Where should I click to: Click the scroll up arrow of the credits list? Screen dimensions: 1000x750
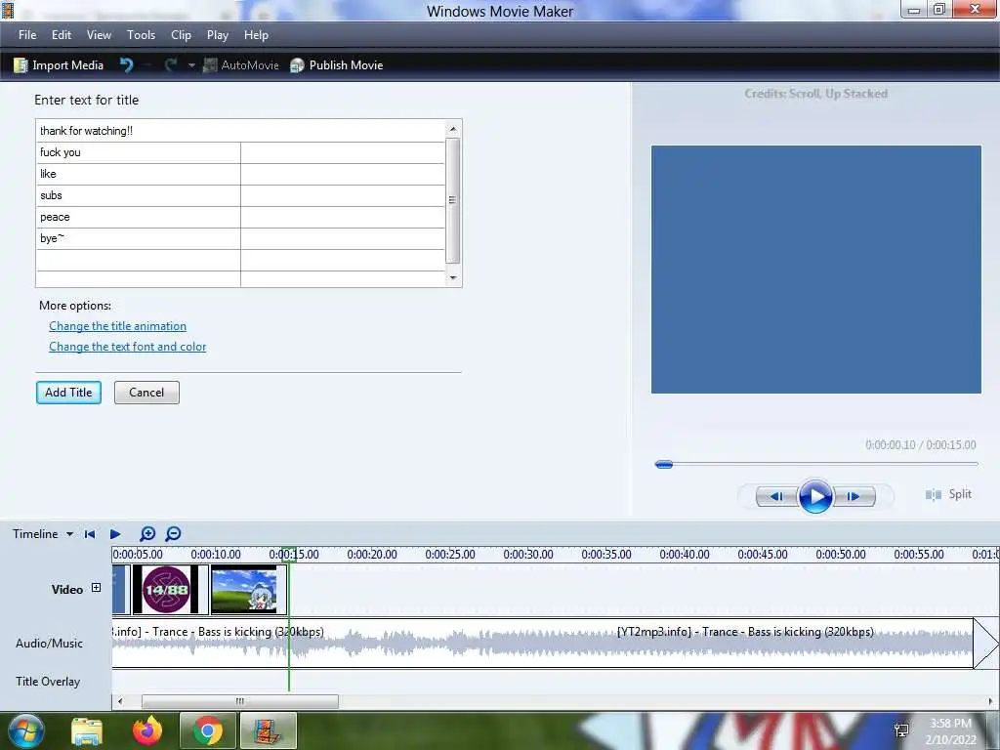[x=453, y=129]
